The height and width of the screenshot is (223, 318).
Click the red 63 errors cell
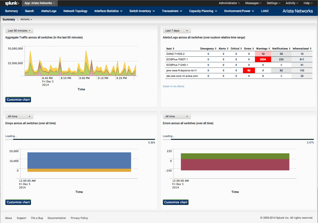tap(249, 70)
